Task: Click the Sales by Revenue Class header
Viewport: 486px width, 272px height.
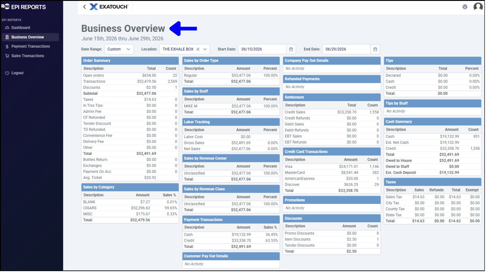Action: [x=231, y=189]
